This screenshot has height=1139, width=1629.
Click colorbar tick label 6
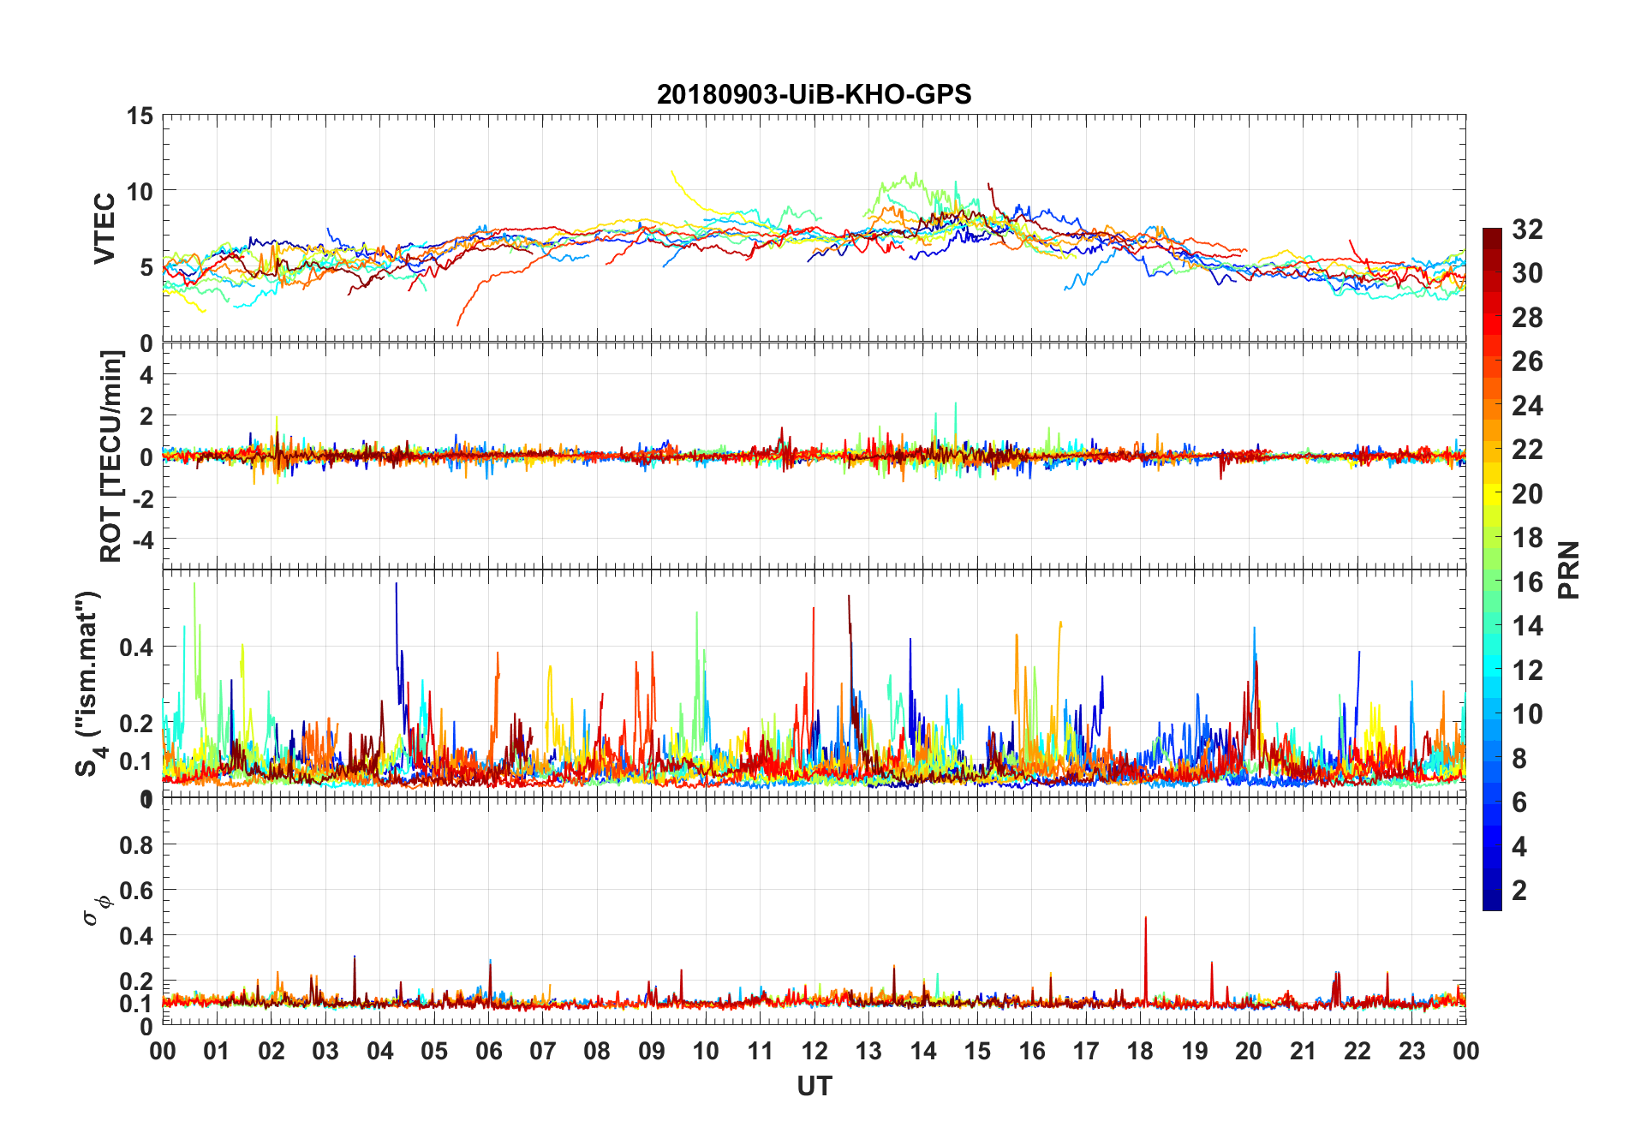tap(1519, 802)
